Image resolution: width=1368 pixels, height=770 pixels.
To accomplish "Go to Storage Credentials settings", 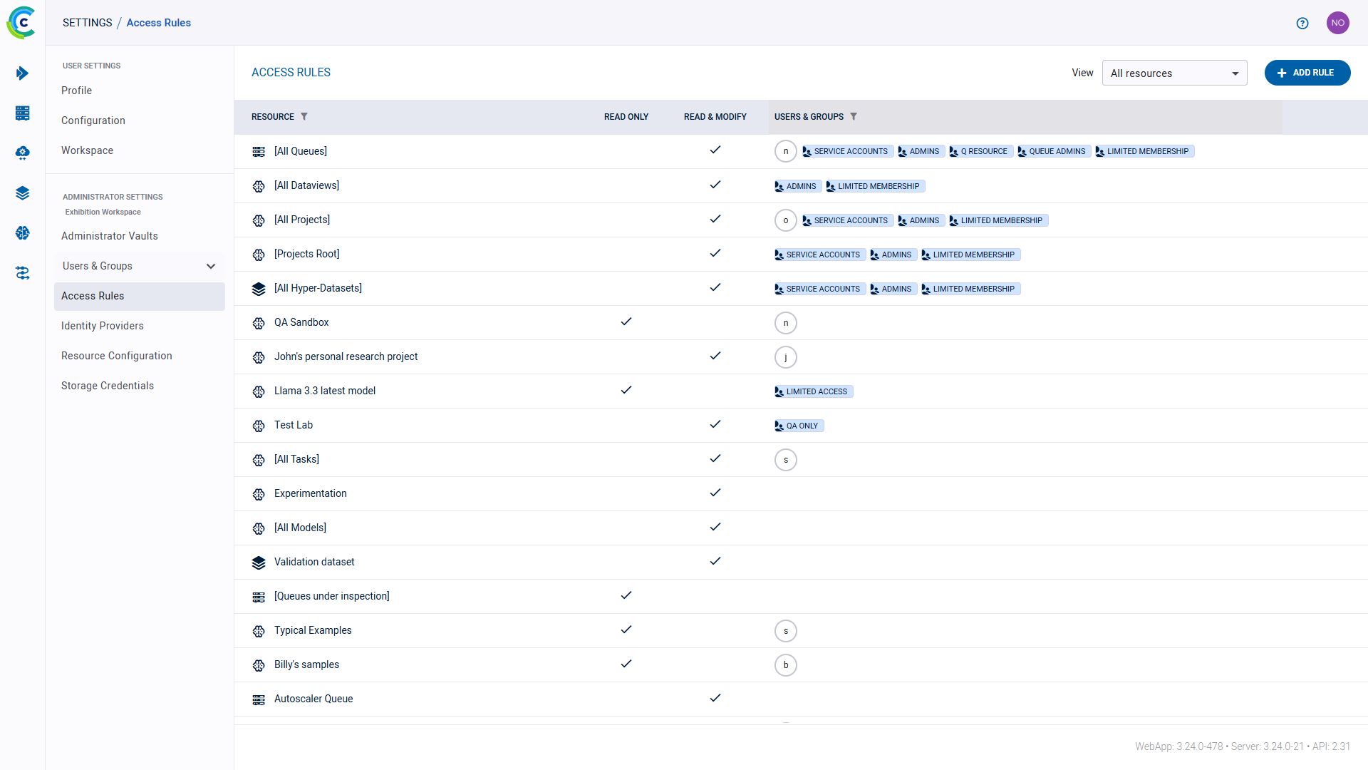I will click(108, 386).
